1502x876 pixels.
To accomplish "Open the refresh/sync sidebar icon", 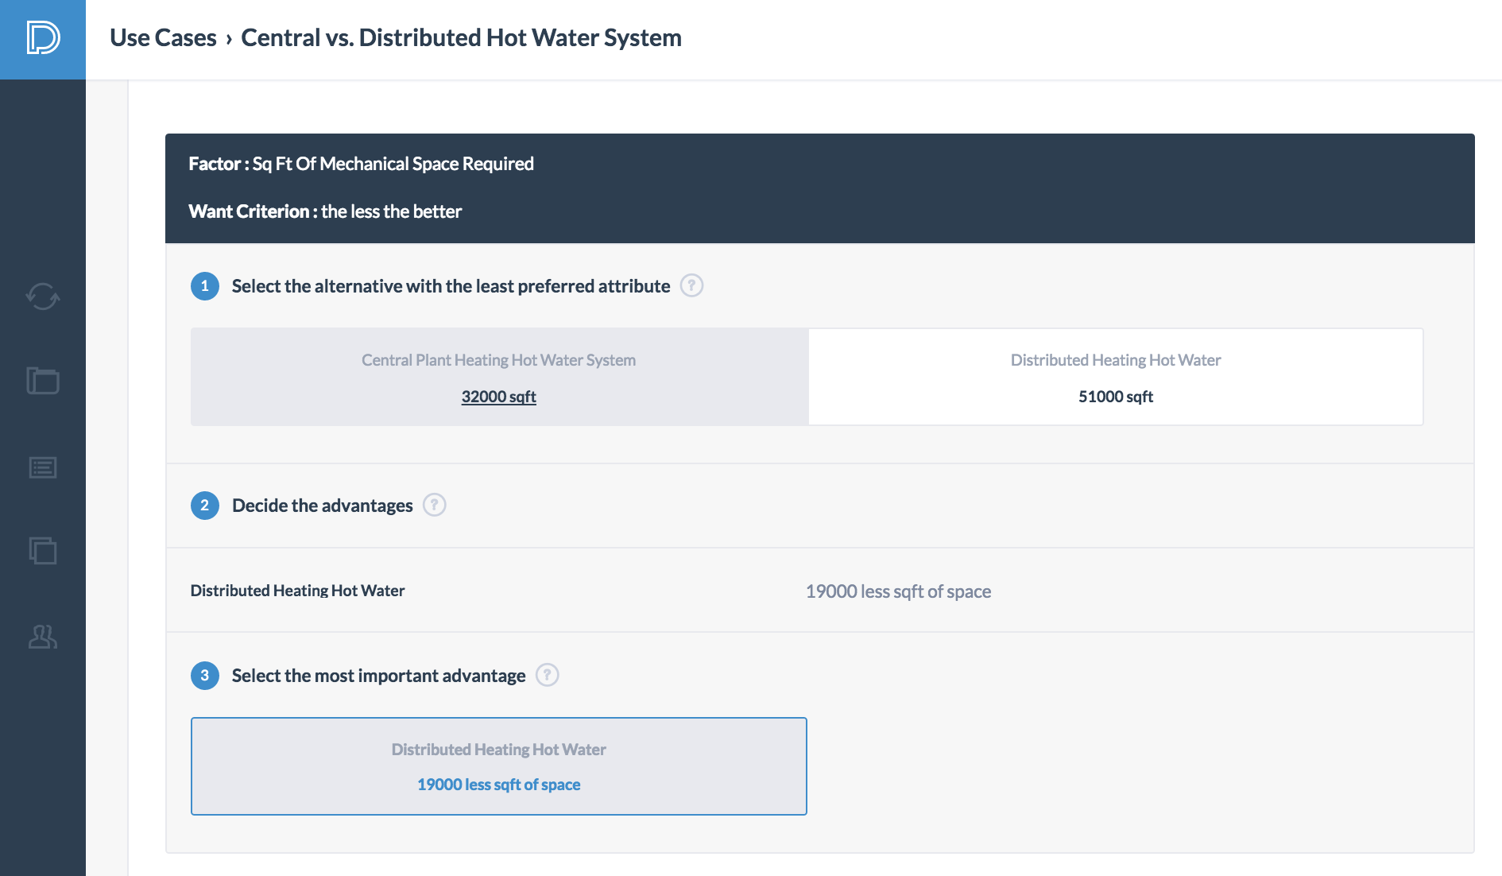I will pyautogui.click(x=43, y=297).
